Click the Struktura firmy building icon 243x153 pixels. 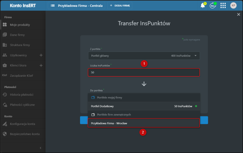[5, 45]
